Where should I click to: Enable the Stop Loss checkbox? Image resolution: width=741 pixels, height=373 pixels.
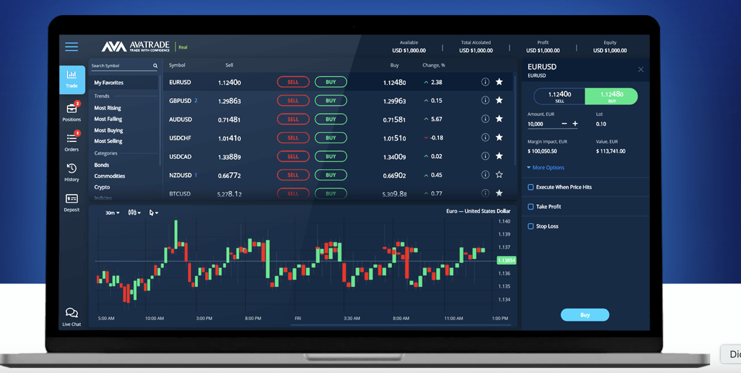coord(531,226)
